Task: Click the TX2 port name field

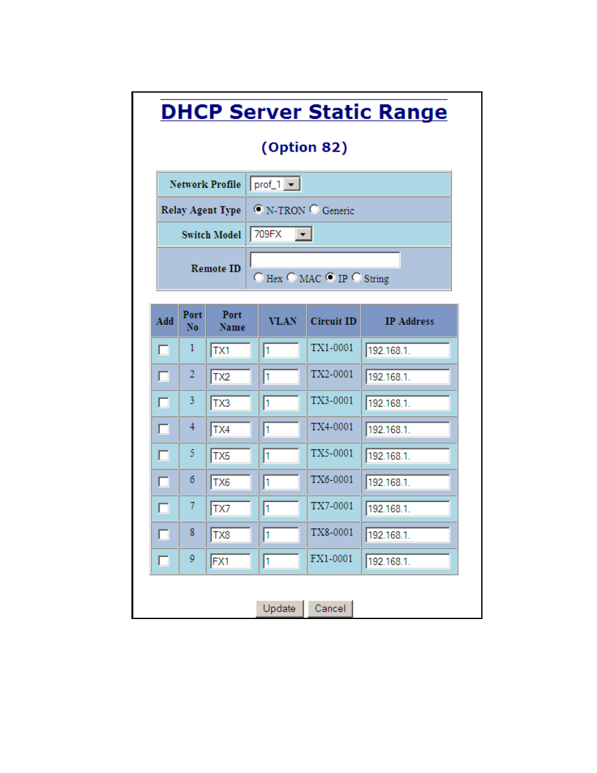Action: coord(230,377)
